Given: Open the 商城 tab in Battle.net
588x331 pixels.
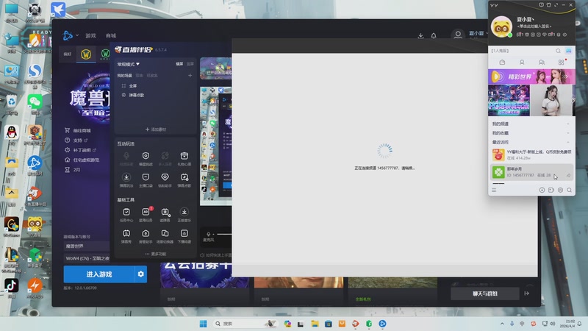Looking at the screenshot, I should coord(111,35).
